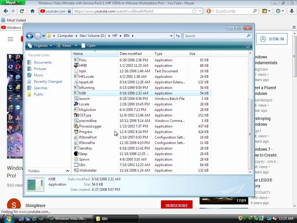The image size is (297, 223).
Task: Sort by the Size column header
Action: [199, 54]
